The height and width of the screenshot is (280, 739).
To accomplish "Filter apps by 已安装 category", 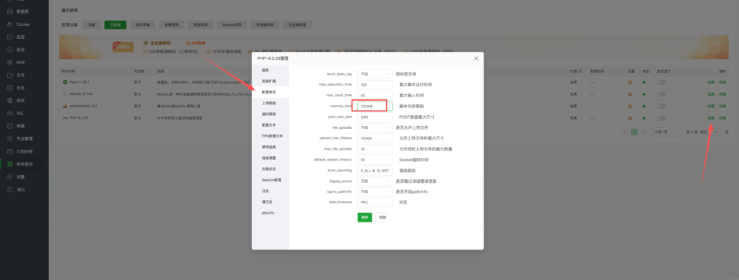I will pyautogui.click(x=115, y=25).
